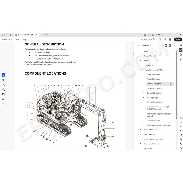
Task: Open Table of Contents bookmark
Action: (150, 56)
